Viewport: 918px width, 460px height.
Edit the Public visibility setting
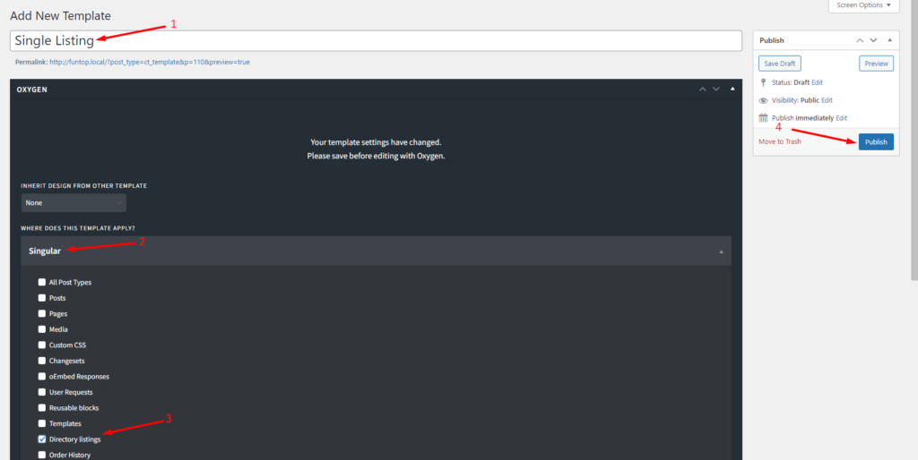[827, 100]
